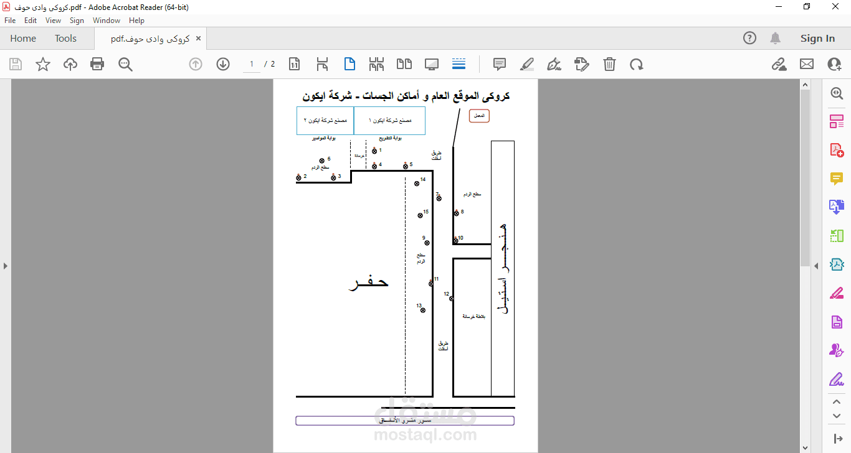Open the File menu
Screen dimensions: 851x453
(x=10, y=21)
